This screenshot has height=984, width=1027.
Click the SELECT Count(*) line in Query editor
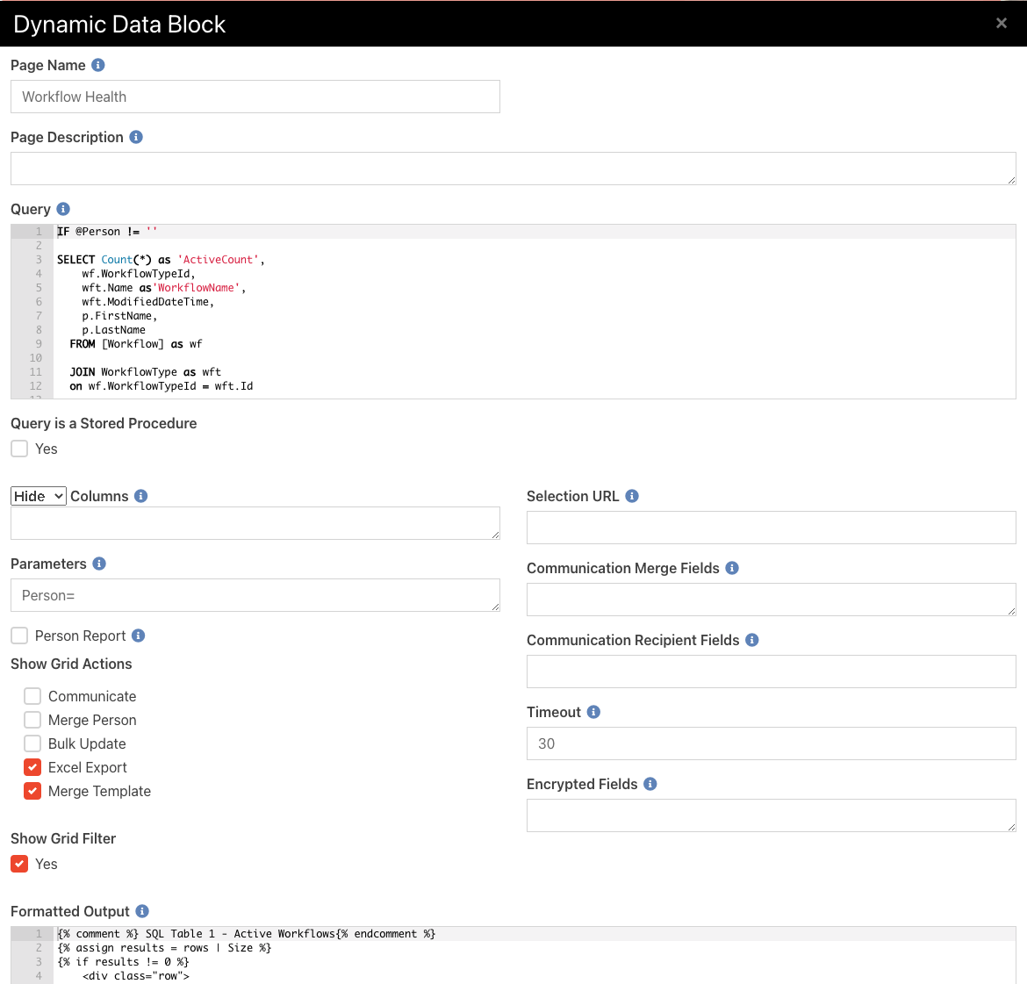pyautogui.click(x=162, y=260)
